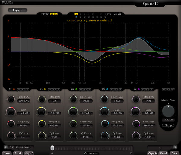Screen dimensions: 181x155
Task: Toggle the Bypass button
Action: pos(17,10)
